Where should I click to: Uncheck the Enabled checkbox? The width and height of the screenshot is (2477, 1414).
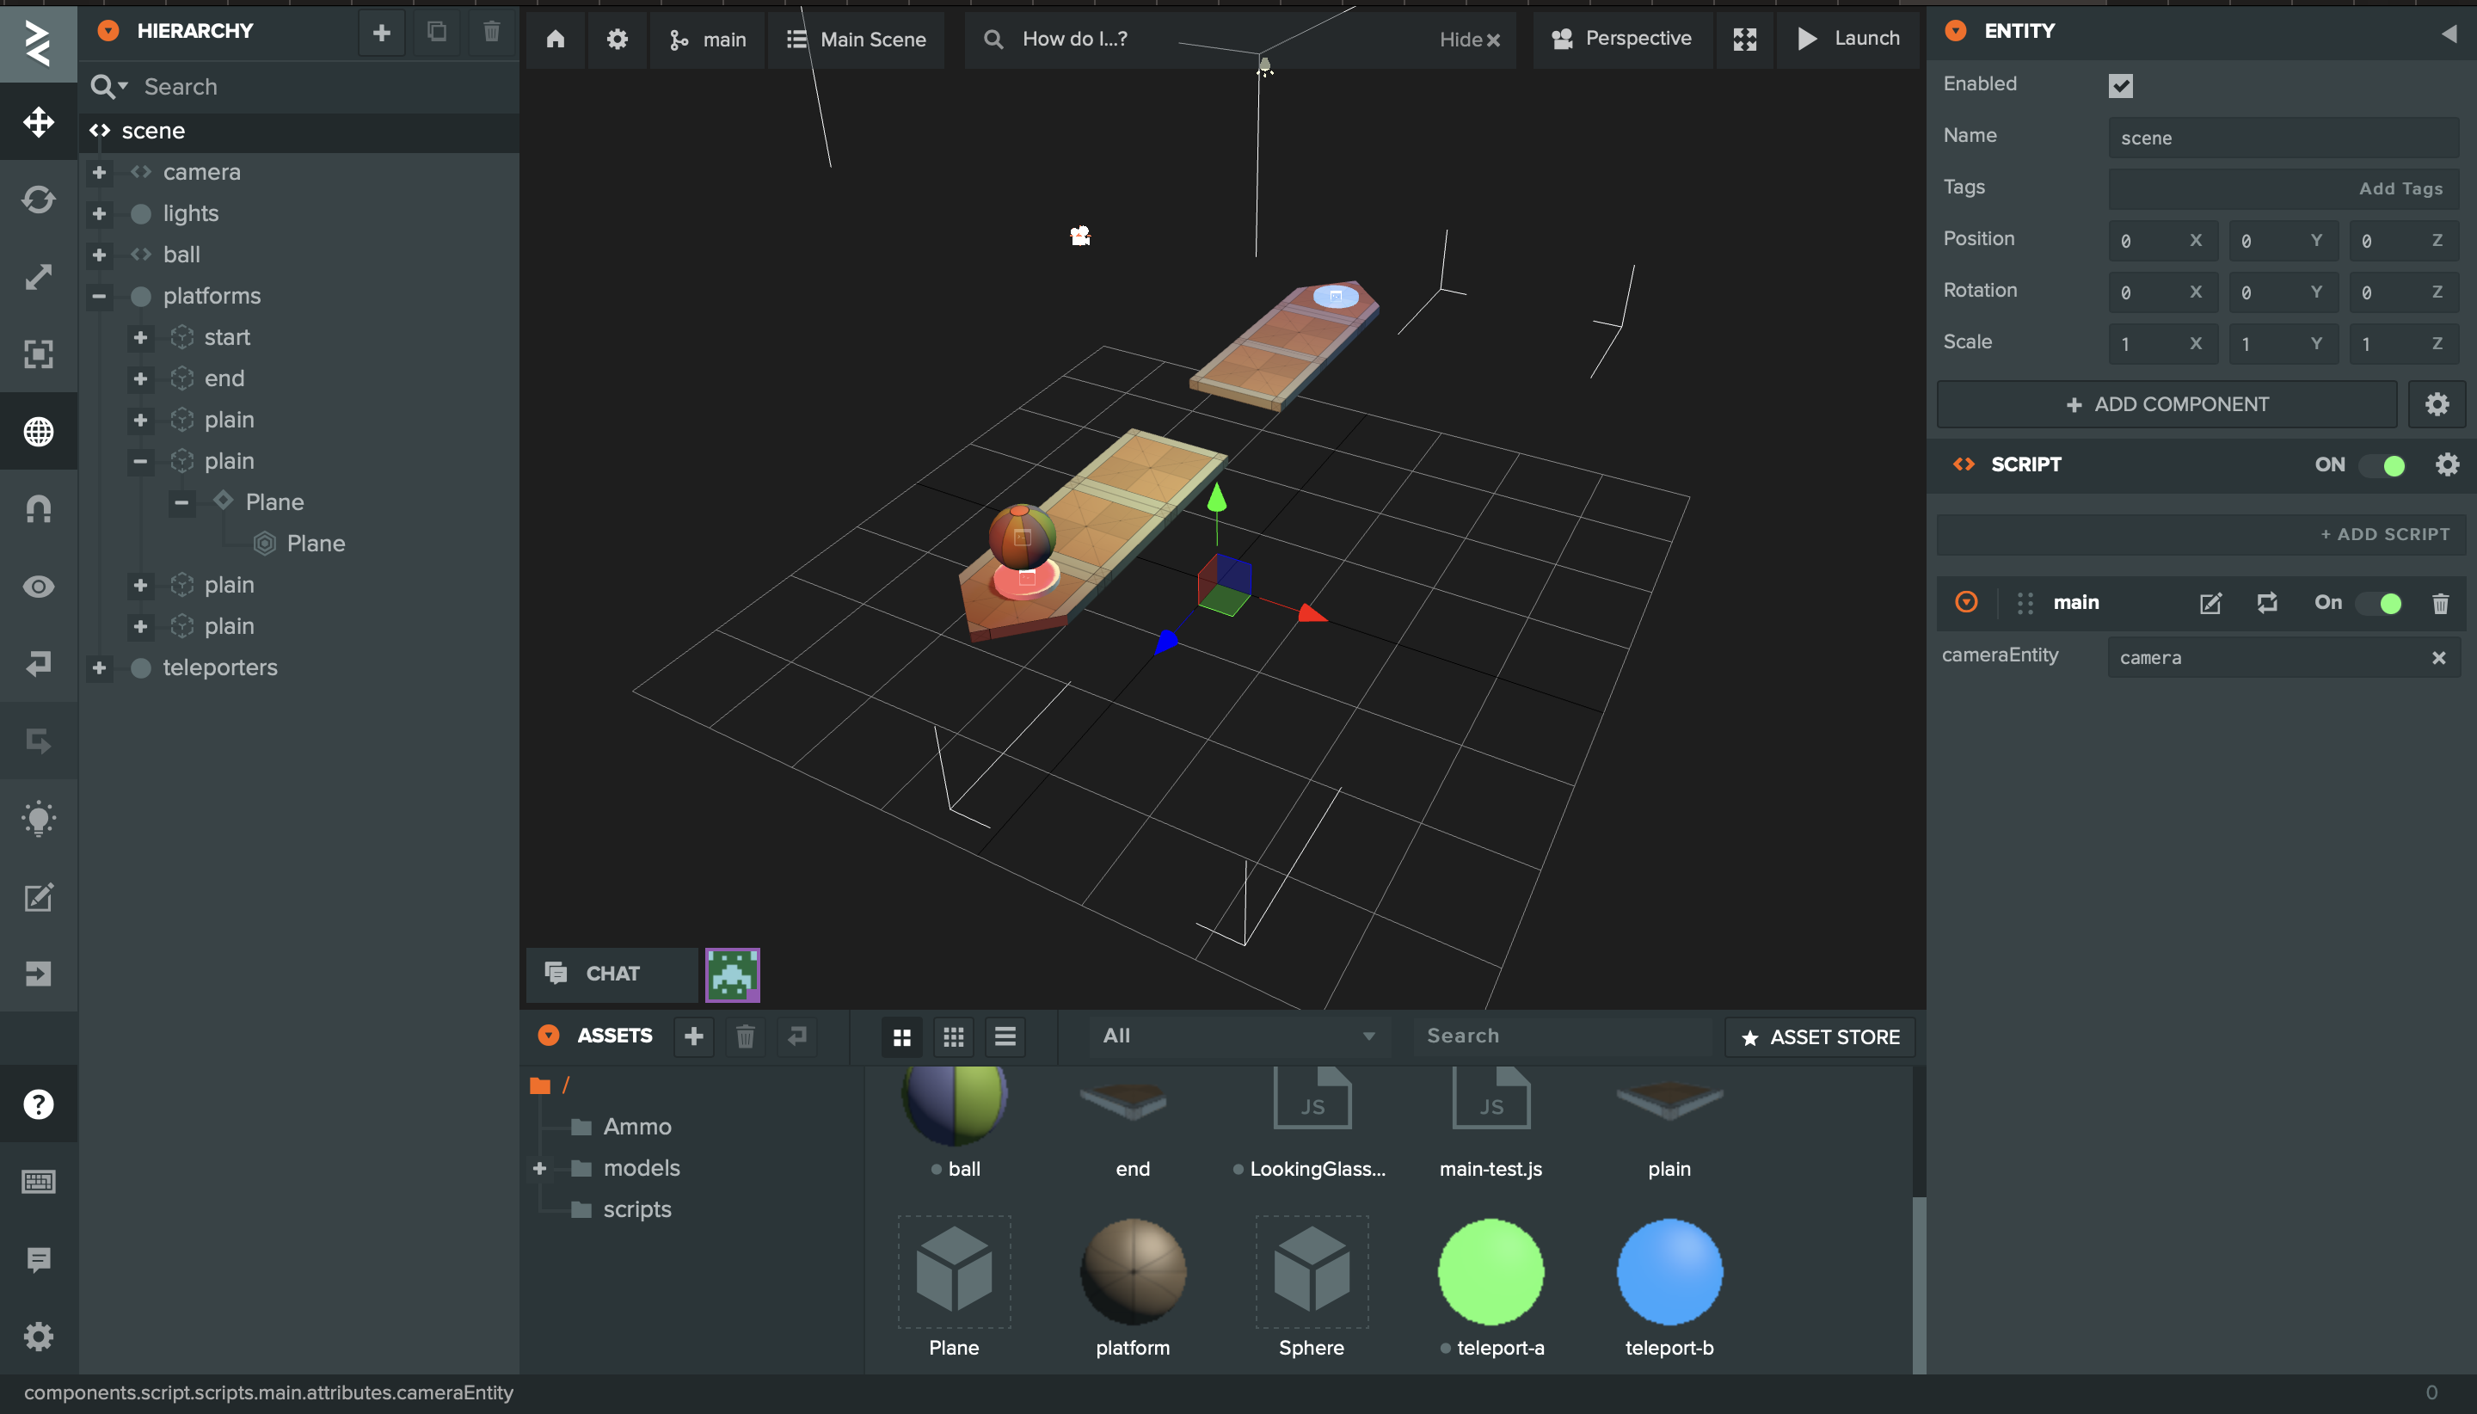tap(2121, 85)
